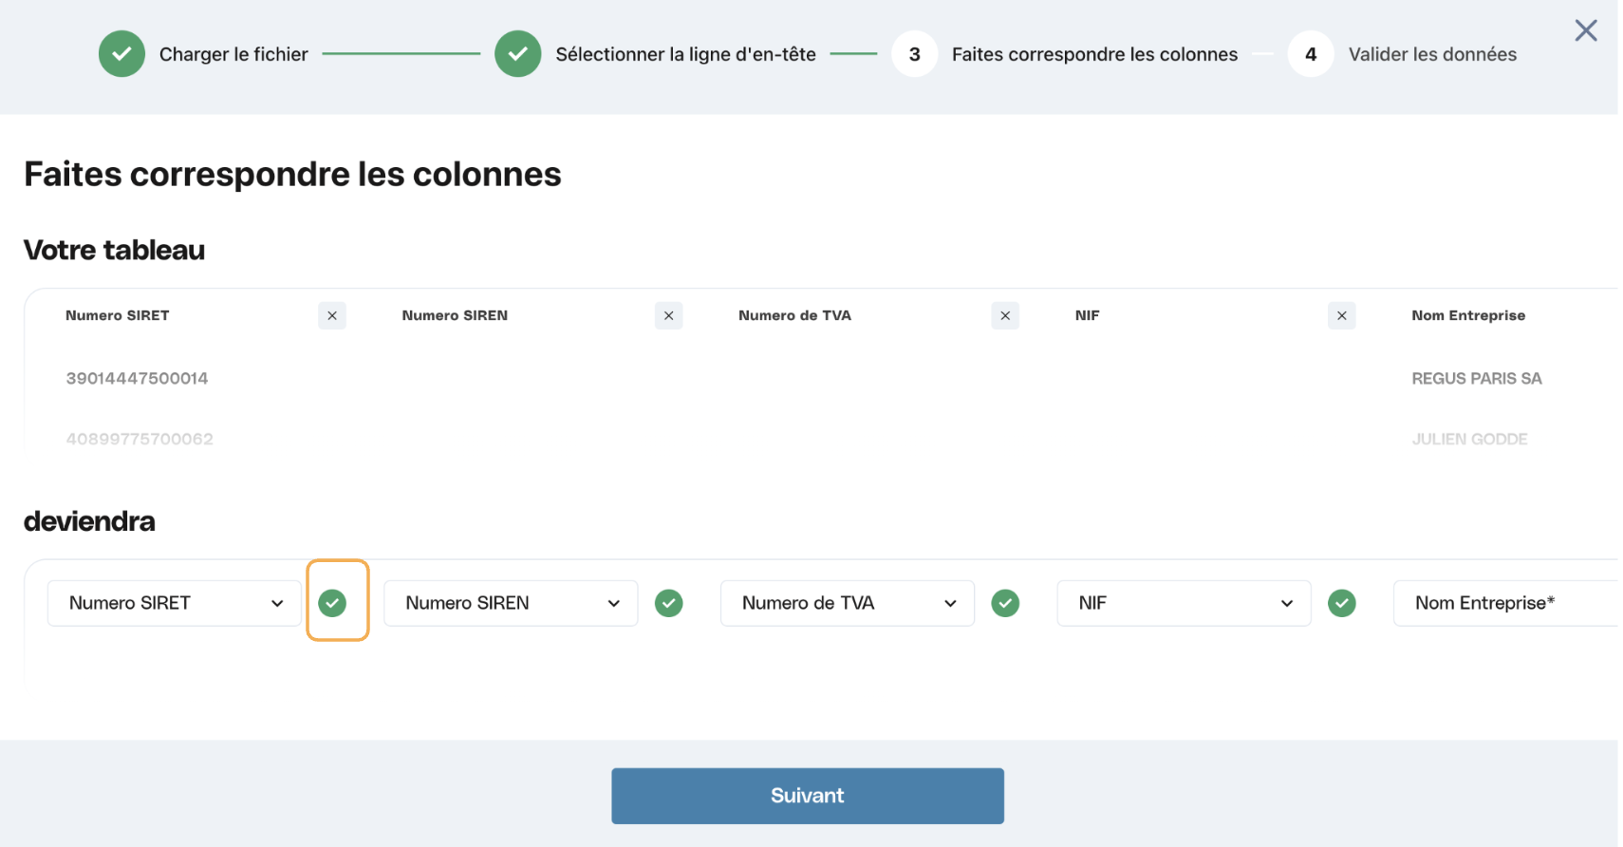Click the green check beside Numero de TVA dropdown
This screenshot has height=847, width=1623.
1005,603
